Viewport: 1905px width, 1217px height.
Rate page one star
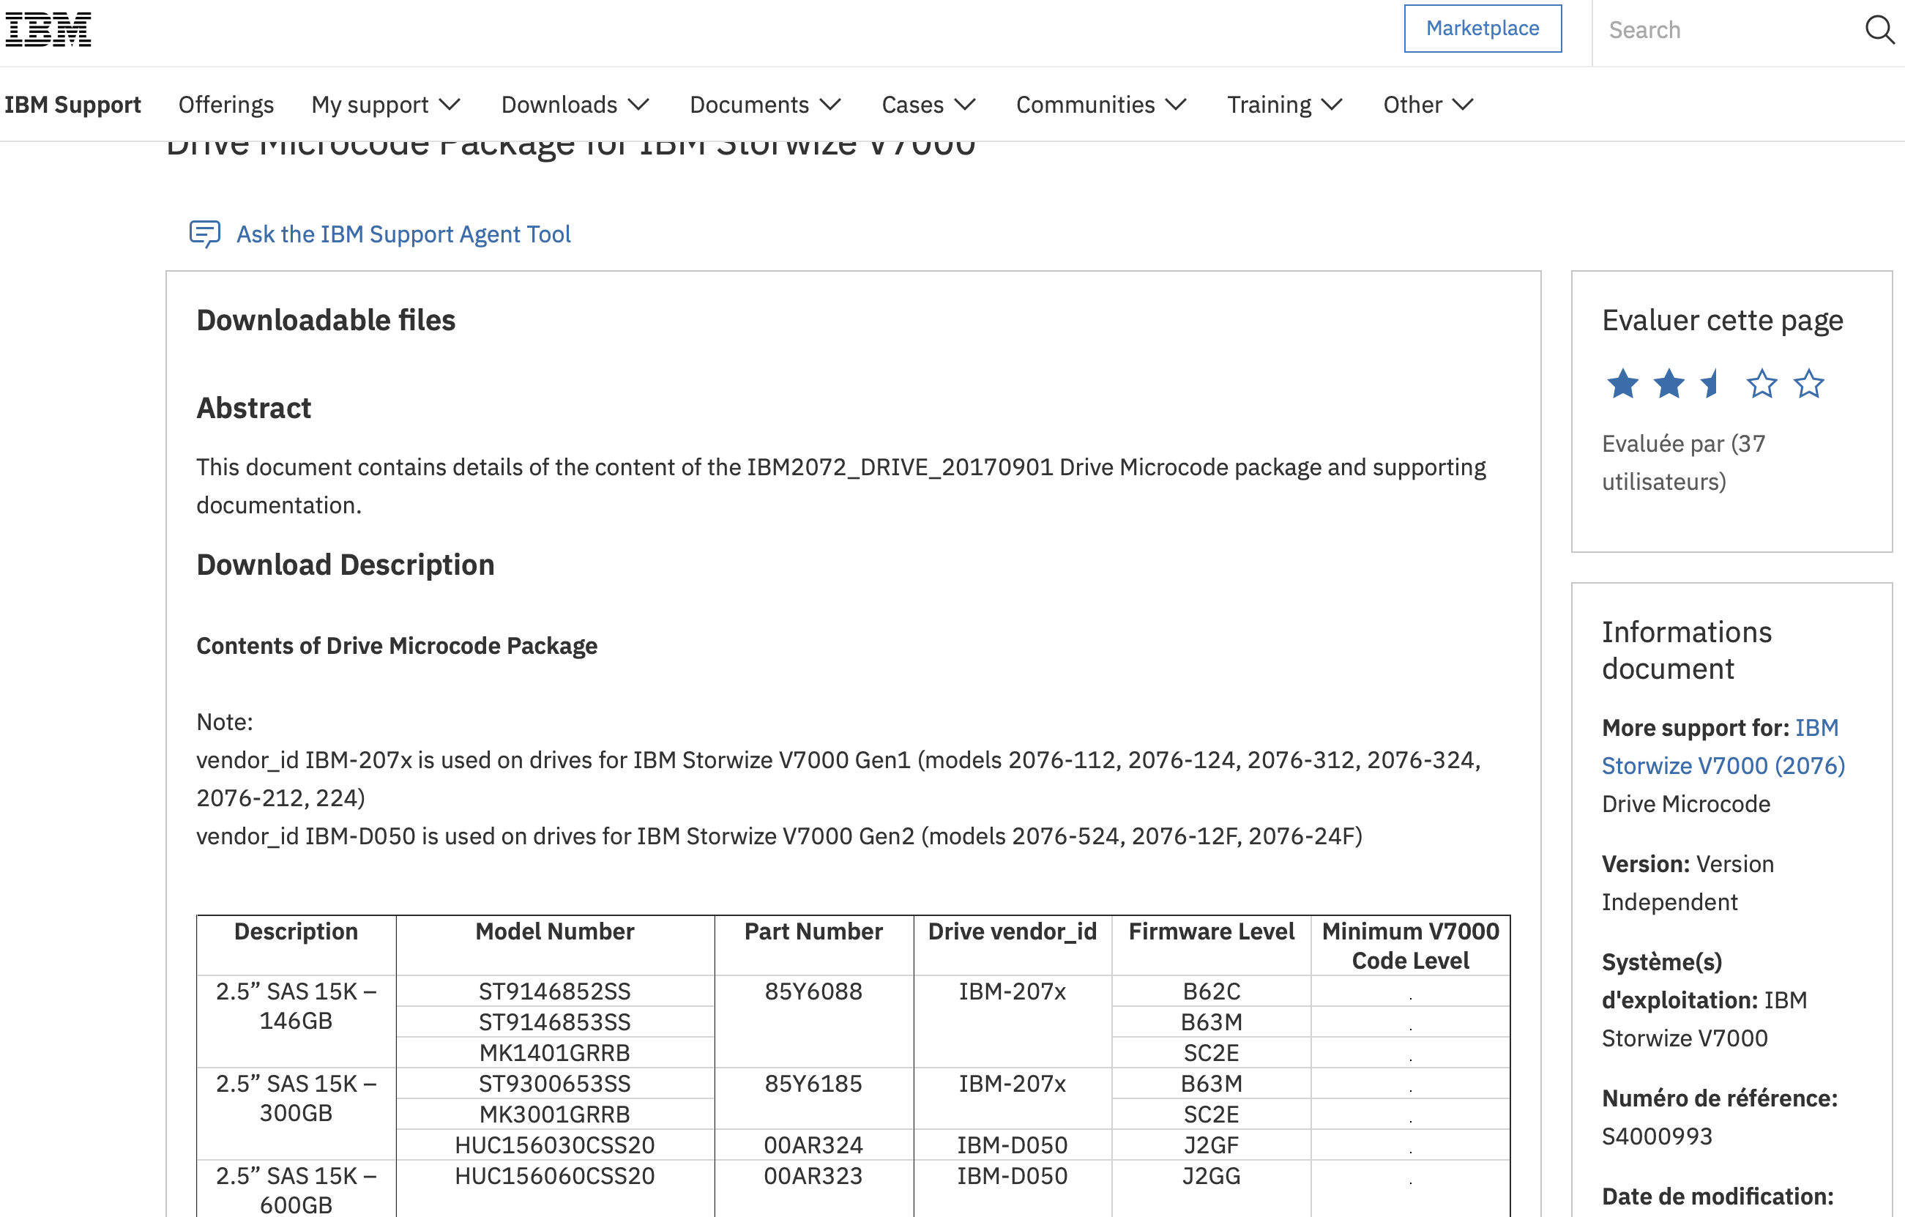click(x=1622, y=384)
